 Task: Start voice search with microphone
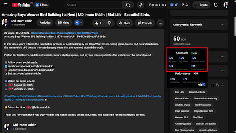point(141,5)
